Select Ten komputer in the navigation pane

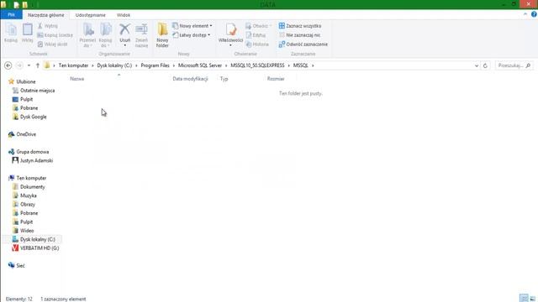click(31, 178)
